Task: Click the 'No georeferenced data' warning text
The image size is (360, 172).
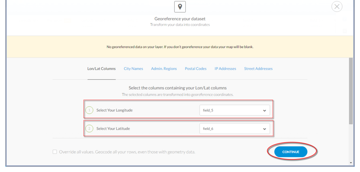Action: [180, 47]
